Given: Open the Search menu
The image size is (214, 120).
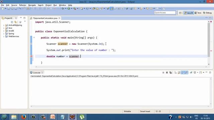Looking at the screenshot, I should (40, 5).
